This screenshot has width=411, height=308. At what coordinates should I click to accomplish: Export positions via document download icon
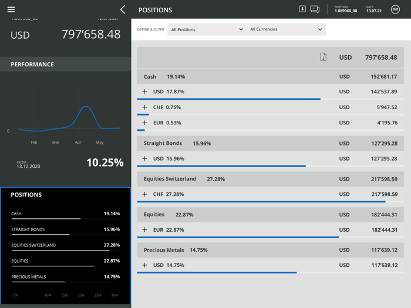click(x=323, y=57)
